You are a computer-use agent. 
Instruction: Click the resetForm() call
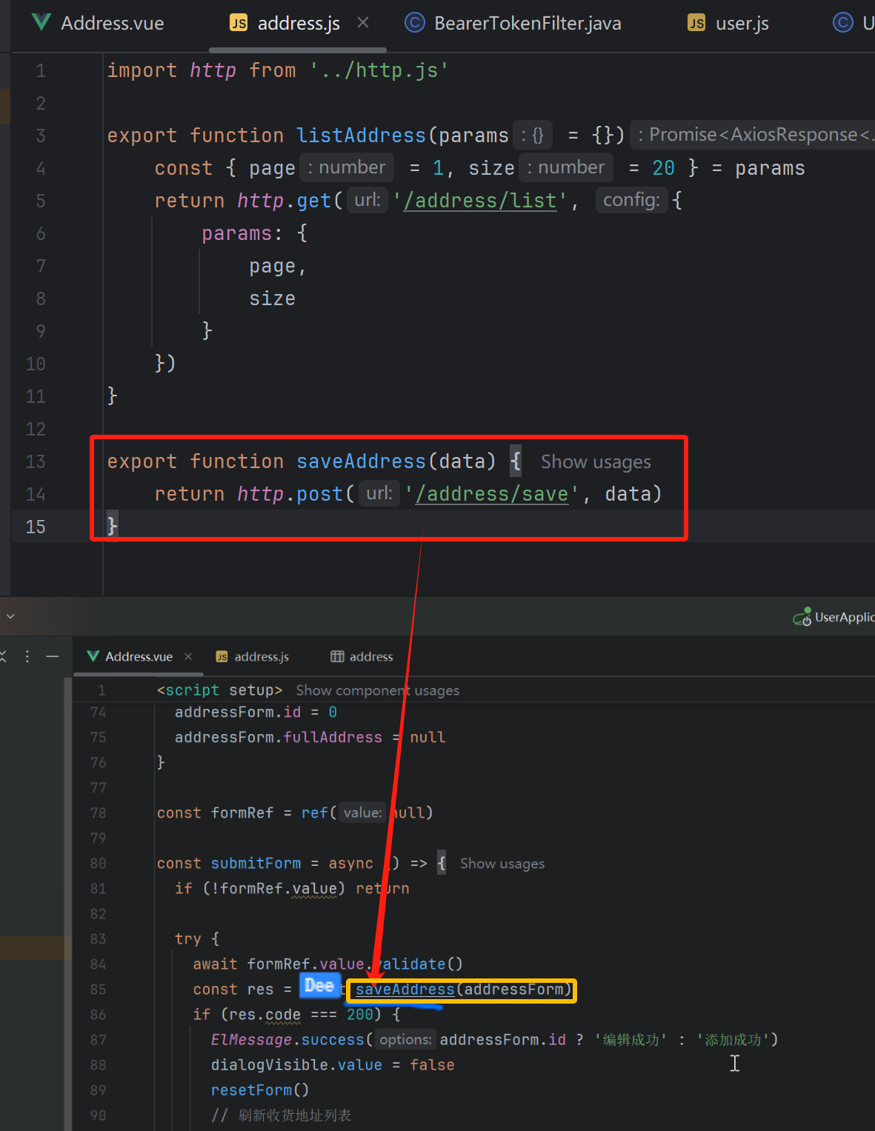tap(260, 1090)
